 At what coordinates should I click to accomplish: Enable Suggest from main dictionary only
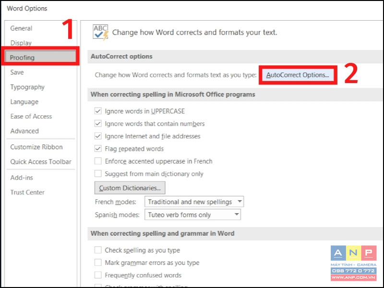point(98,173)
